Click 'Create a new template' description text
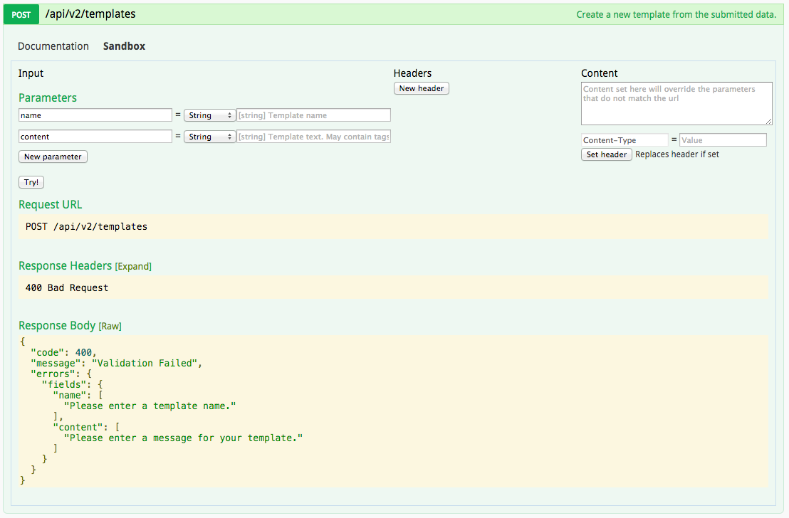 click(676, 14)
